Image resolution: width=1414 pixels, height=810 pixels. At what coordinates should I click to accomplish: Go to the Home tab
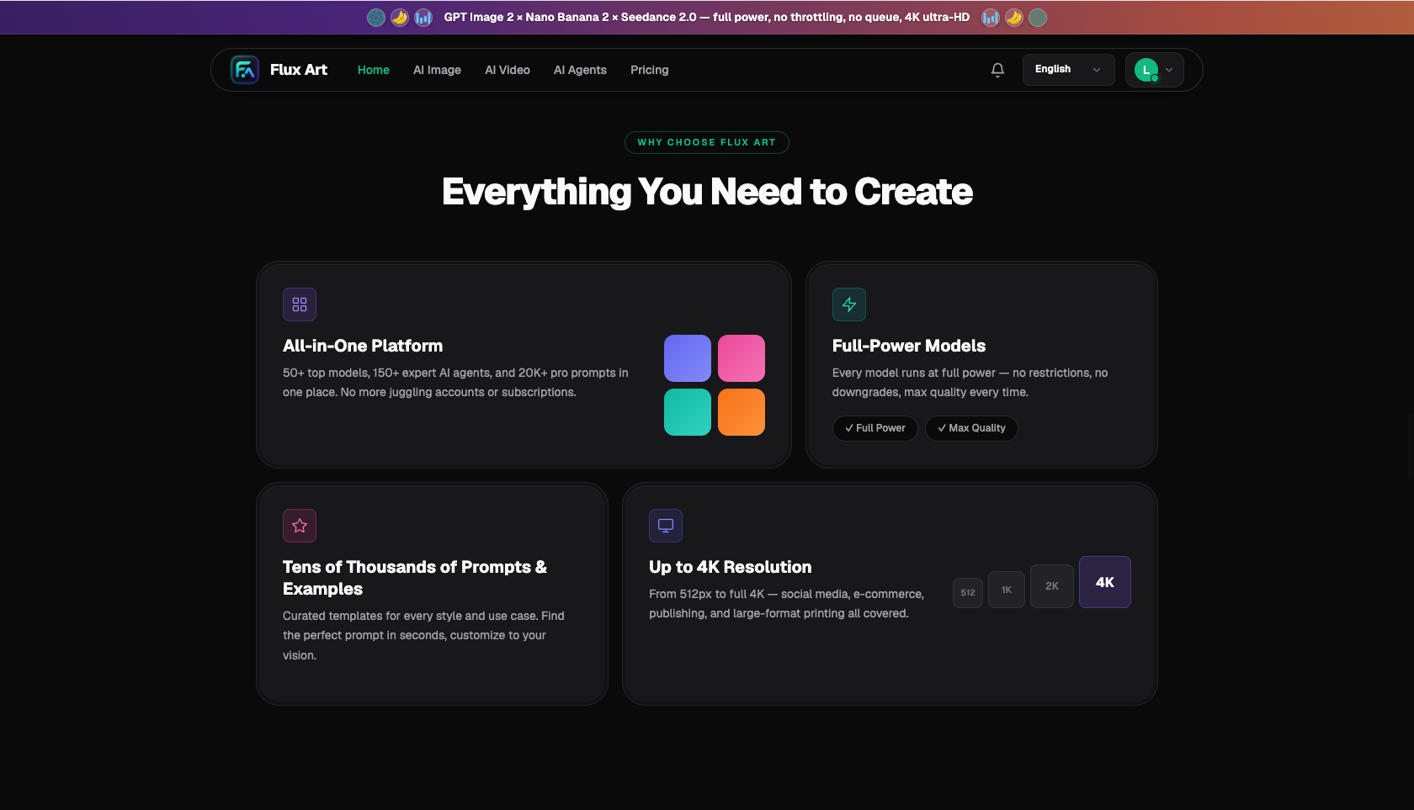point(374,70)
